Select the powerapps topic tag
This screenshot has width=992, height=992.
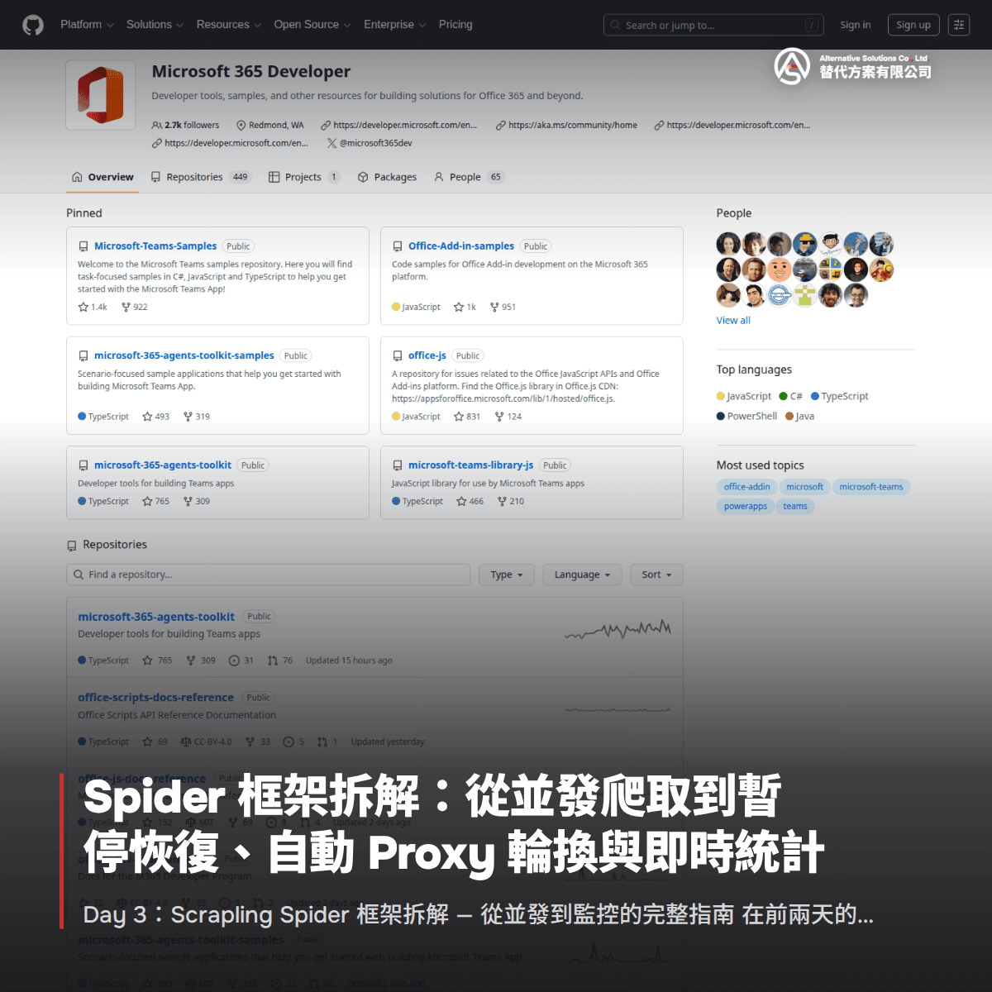pyautogui.click(x=746, y=507)
